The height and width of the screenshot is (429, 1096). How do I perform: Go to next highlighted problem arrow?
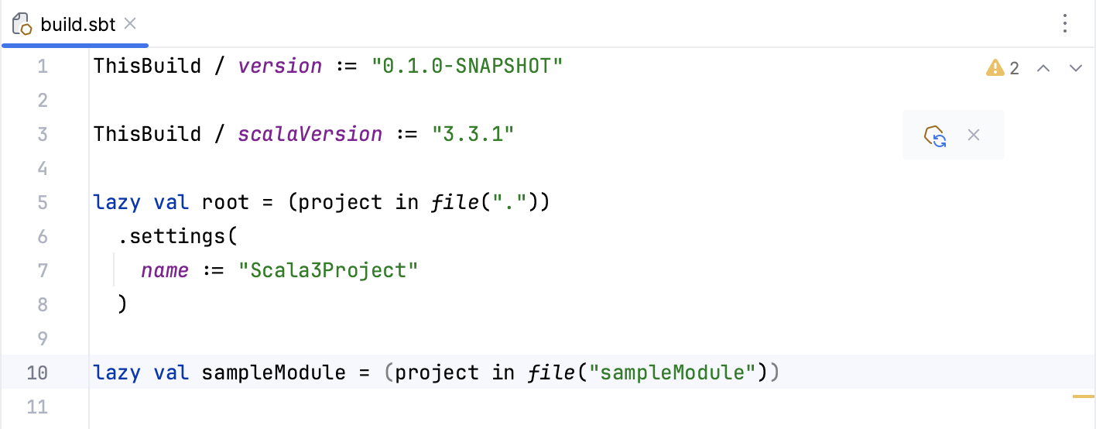(1075, 68)
